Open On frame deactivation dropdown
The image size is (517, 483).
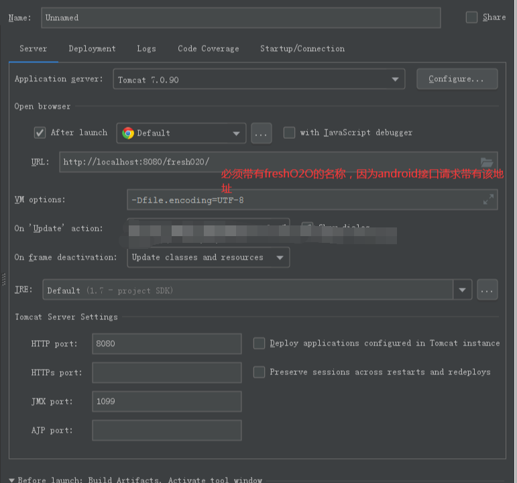pos(209,258)
